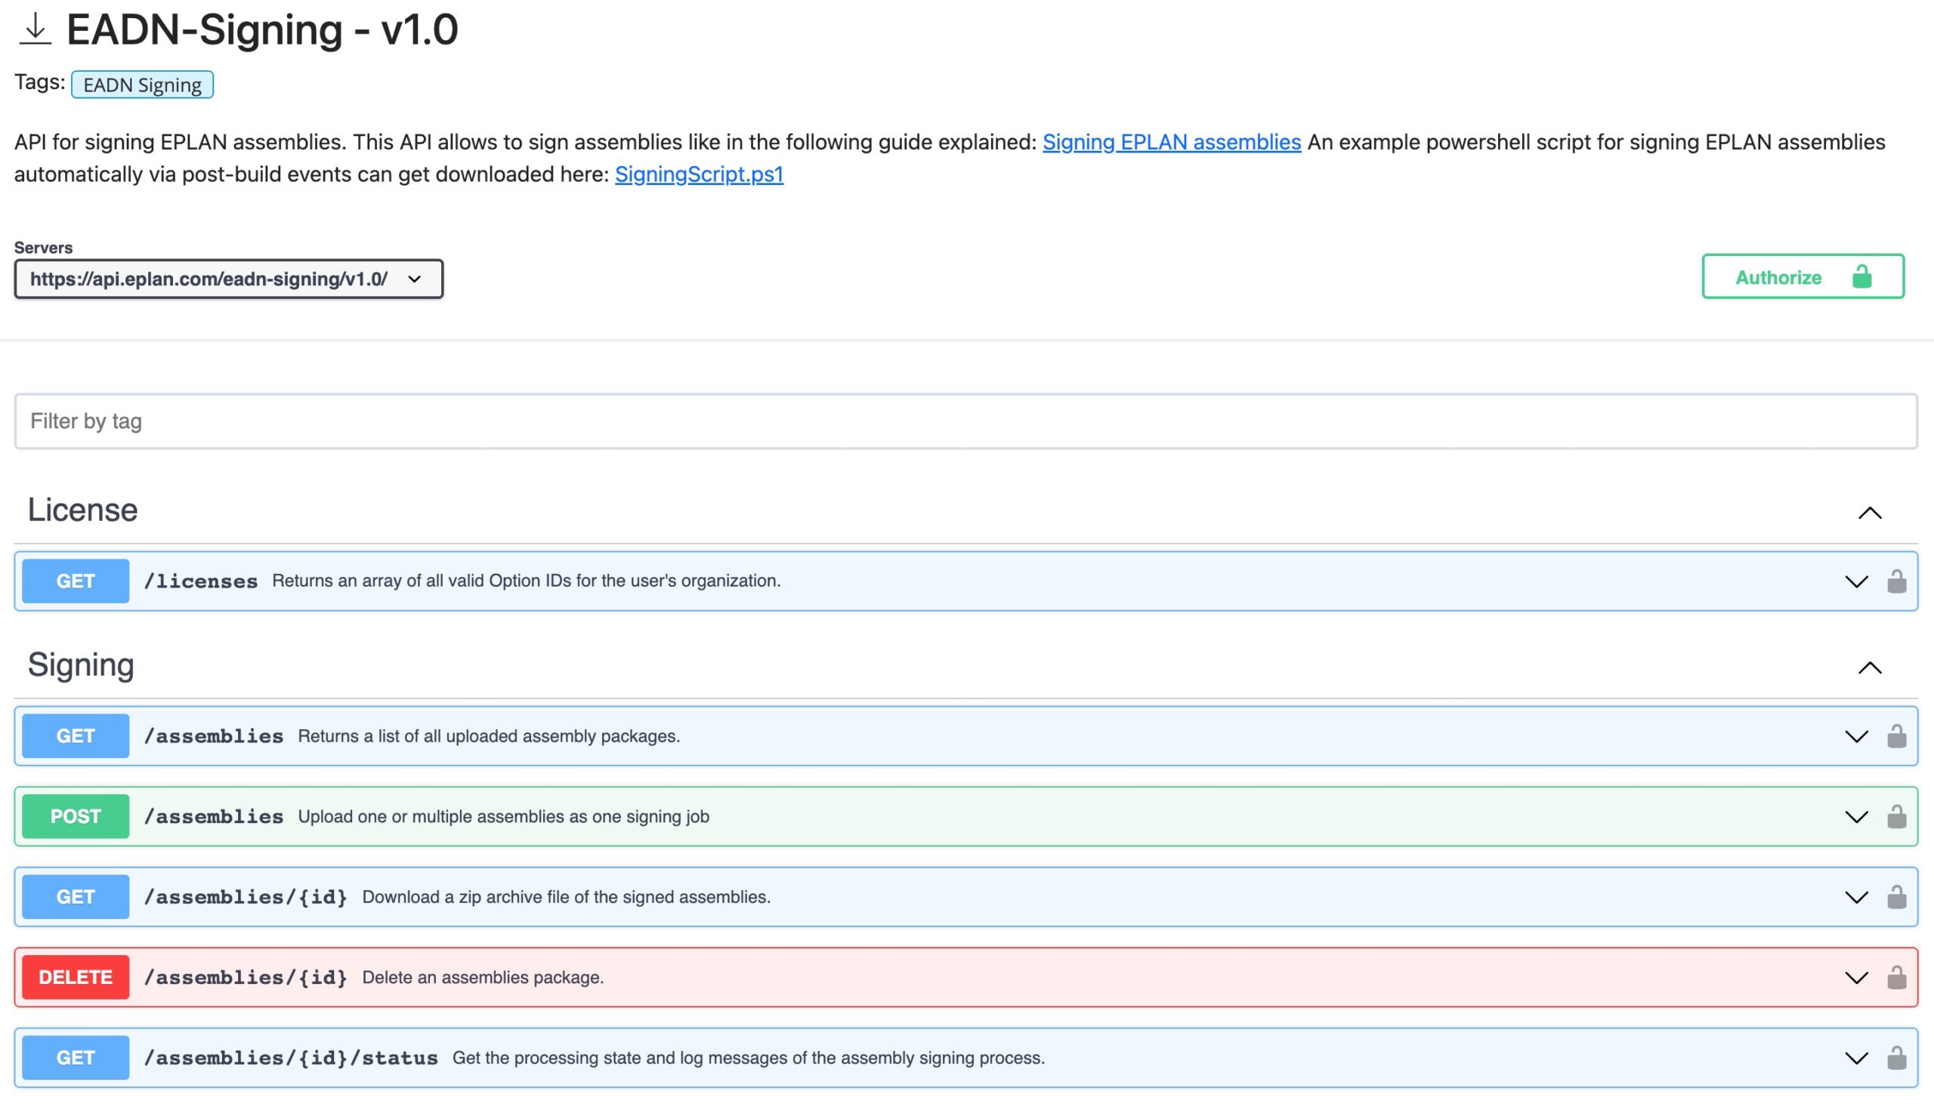The image size is (1934, 1110).
Task: Click lock icon on /assemblies/{id}/status row
Action: 1896,1057
